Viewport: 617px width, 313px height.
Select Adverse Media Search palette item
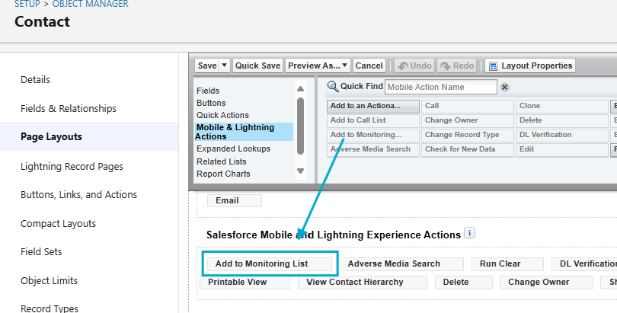[373, 150]
